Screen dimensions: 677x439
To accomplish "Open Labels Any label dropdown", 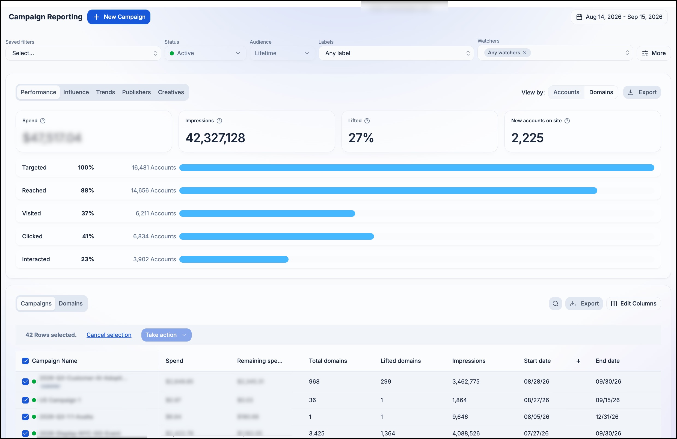I will point(396,53).
